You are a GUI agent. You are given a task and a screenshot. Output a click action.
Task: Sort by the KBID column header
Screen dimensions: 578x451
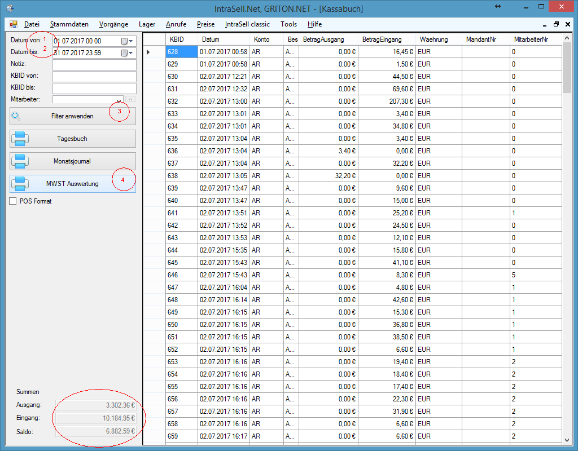(x=182, y=39)
